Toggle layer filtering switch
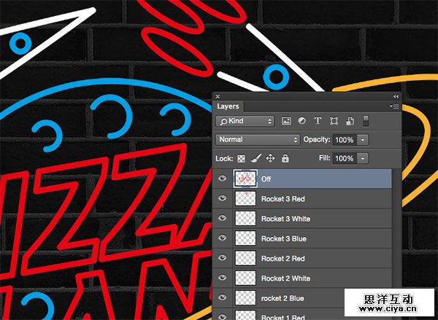Screen dimensions: 438x320 (x=366, y=121)
